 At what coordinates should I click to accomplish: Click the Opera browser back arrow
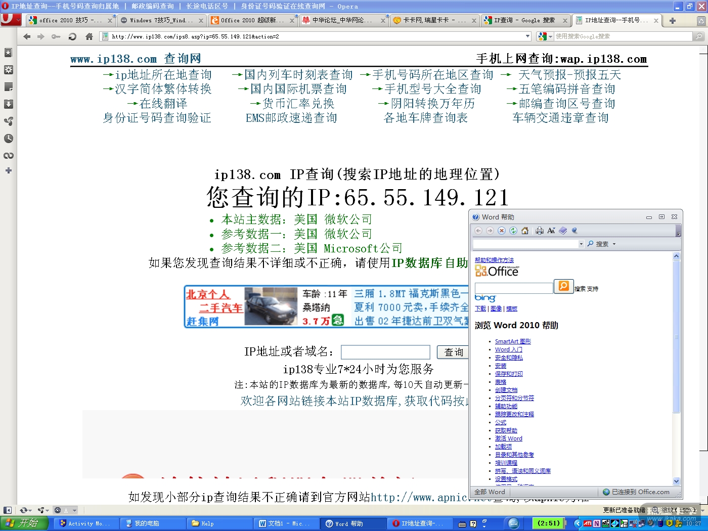pyautogui.click(x=27, y=36)
